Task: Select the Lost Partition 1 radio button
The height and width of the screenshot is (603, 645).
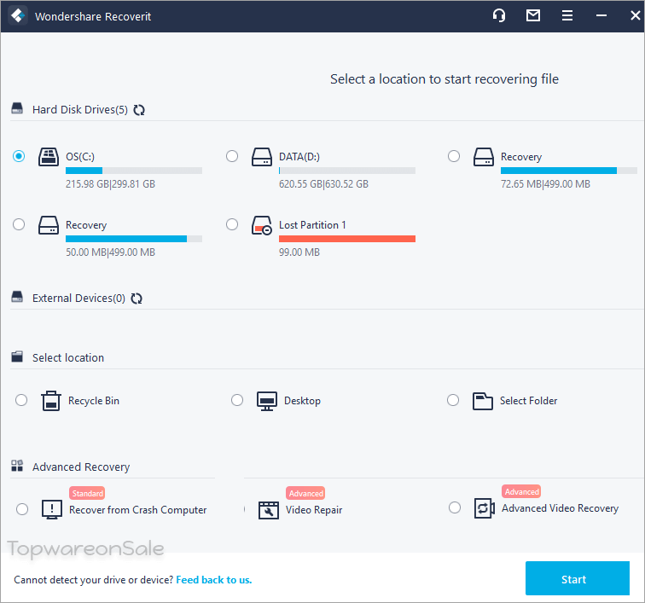Action: click(232, 224)
